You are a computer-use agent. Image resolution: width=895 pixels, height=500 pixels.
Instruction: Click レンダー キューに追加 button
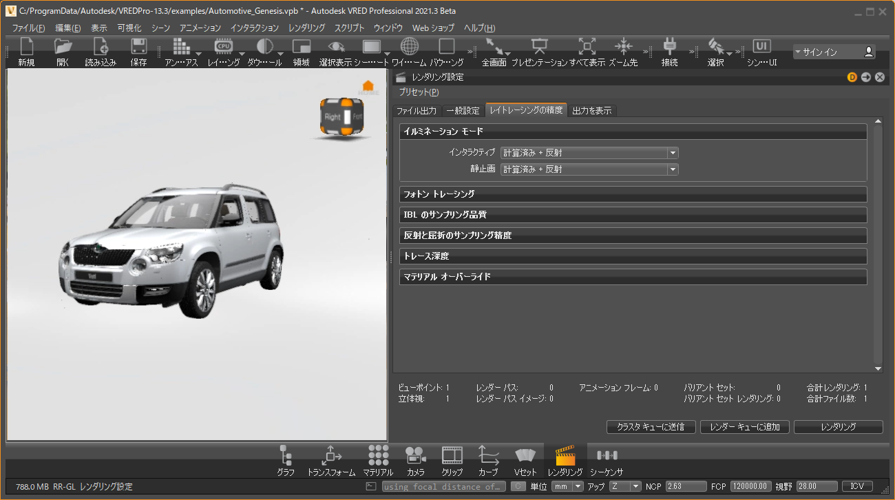click(745, 427)
